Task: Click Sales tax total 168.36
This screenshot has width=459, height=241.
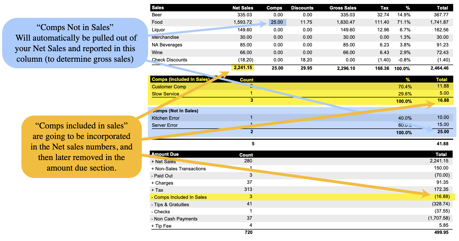Action: click(382, 68)
